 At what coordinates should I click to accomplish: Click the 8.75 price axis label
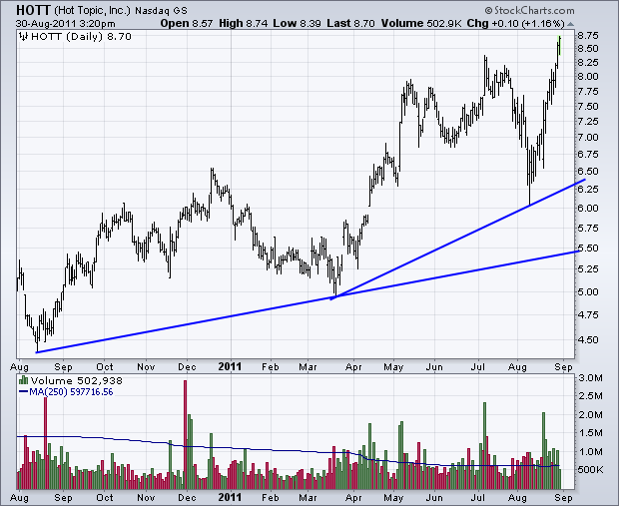588,36
